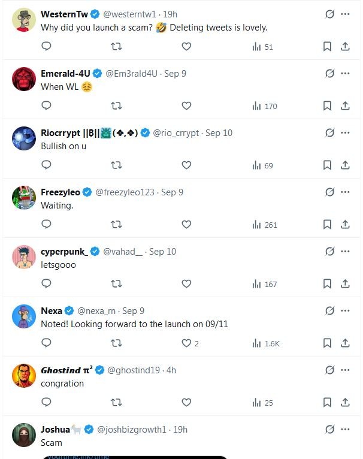Open Grok actions on Ghostind's tweet
The height and width of the screenshot is (459, 363).
pyautogui.click(x=329, y=370)
